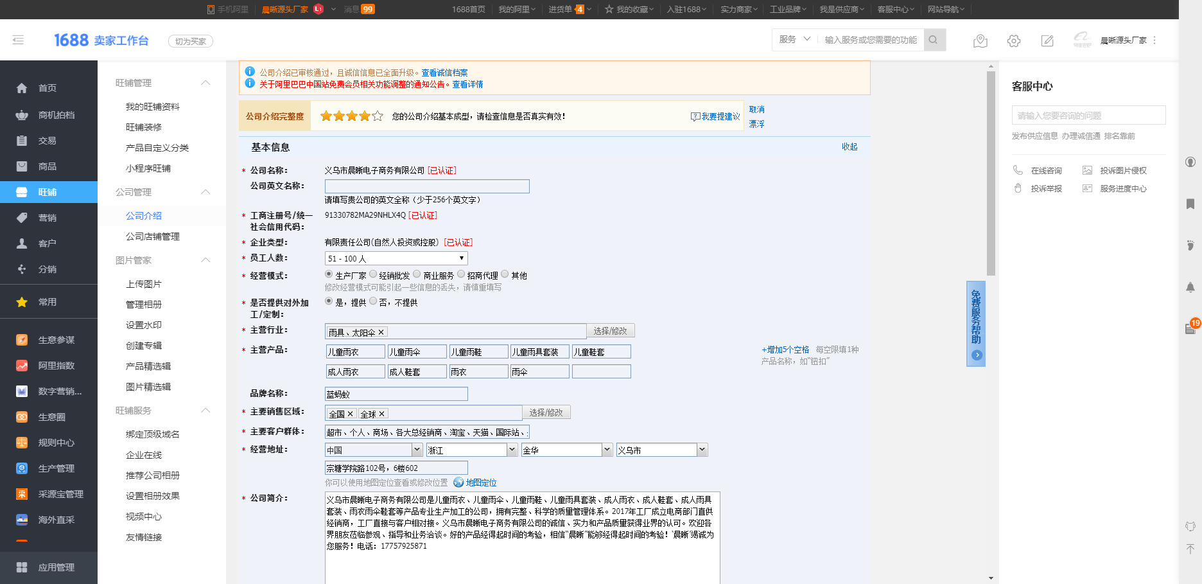Viewport: 1202px width, 584px height.
Task: Collapse the sidebar with the hamburger icon
Action: [18, 40]
